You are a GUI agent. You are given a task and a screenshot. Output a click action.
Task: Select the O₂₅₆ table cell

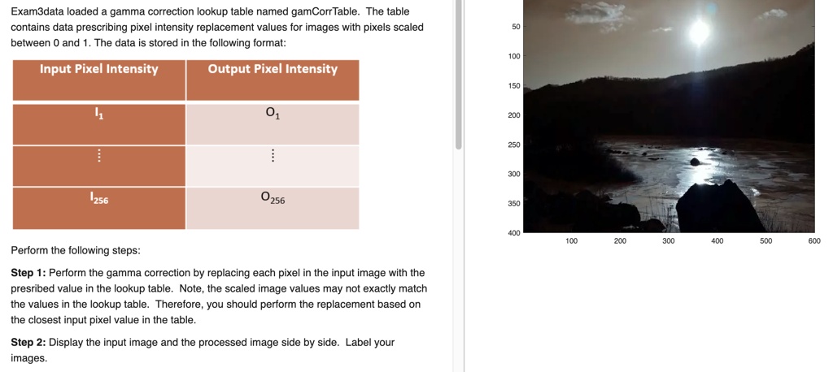pyautogui.click(x=273, y=198)
